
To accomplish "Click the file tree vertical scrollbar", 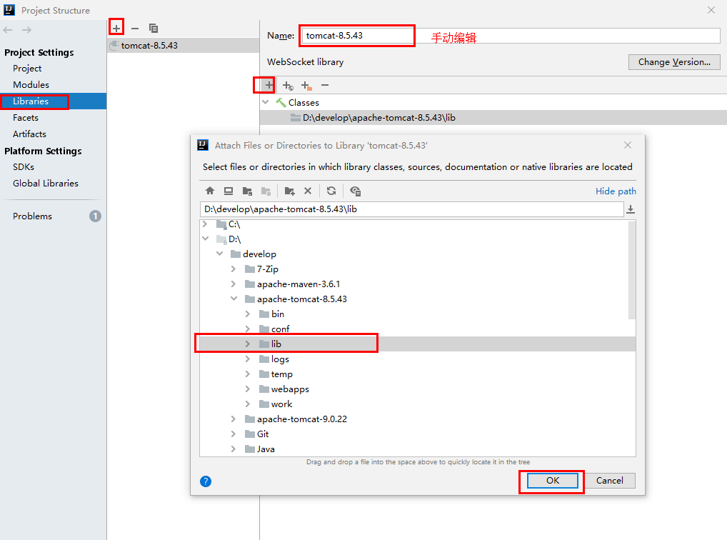I will [631, 270].
